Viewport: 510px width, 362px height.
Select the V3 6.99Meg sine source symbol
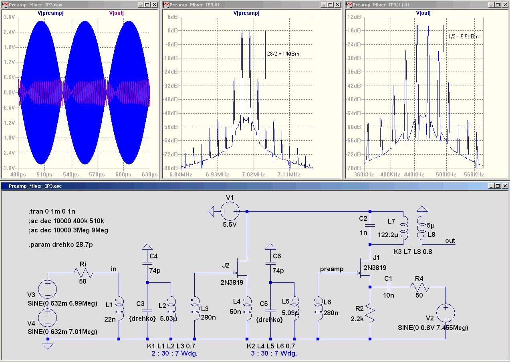[x=48, y=290]
